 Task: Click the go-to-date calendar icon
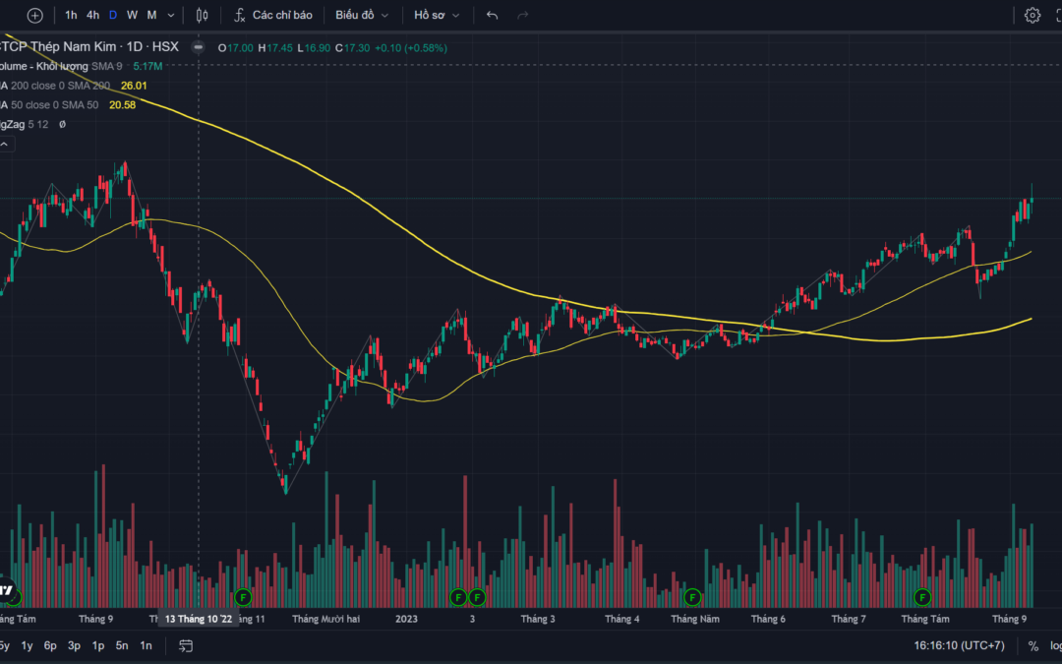click(x=186, y=646)
